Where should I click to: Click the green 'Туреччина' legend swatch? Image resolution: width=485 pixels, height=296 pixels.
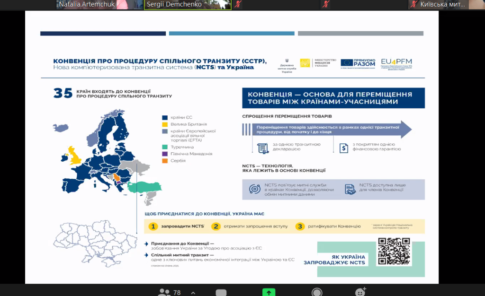pos(165,147)
